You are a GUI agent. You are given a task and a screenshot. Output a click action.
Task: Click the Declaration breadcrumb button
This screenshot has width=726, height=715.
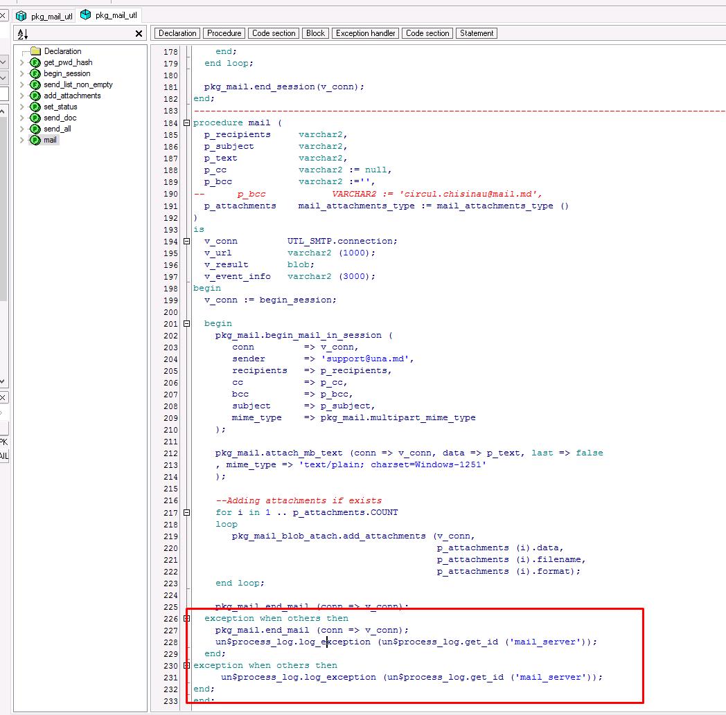pyautogui.click(x=177, y=33)
